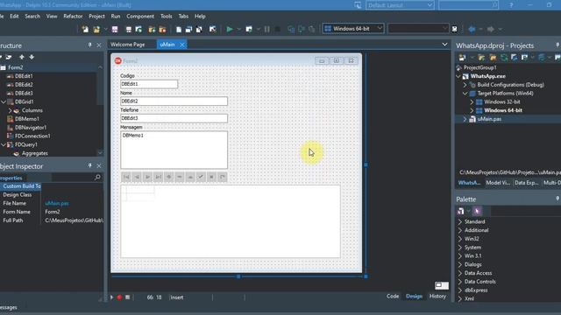561x315 pixels.
Task: Expand the uMain.pas node in Projects
Action: coord(465,119)
